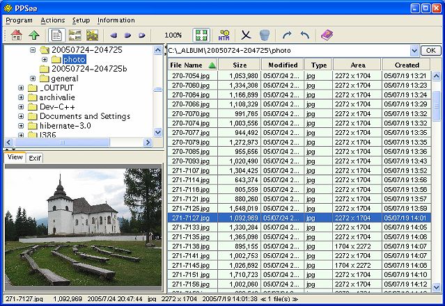Expand the Documents and Settings folder
This screenshot has height=306, width=445.
(x=21, y=116)
